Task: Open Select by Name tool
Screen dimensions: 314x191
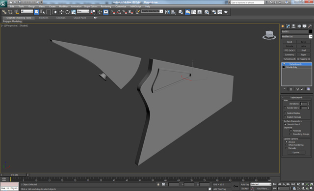Action: [43, 12]
